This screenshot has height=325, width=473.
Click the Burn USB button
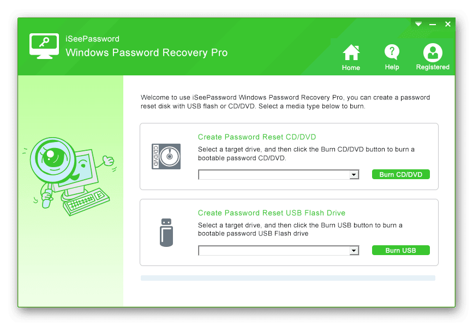click(x=400, y=250)
